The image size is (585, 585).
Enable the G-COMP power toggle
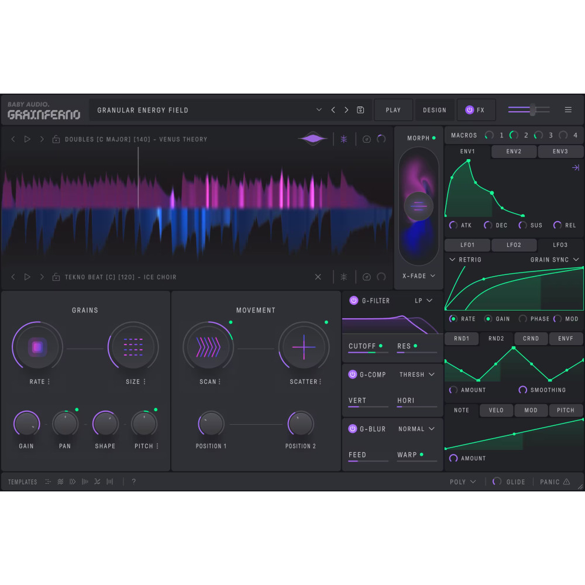point(352,374)
